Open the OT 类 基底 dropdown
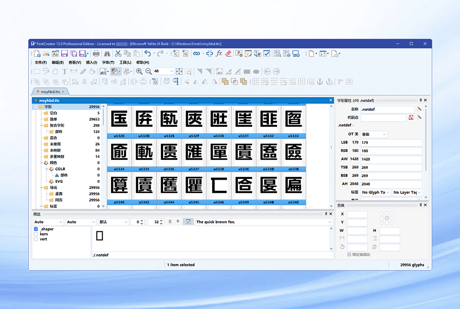460x309 pixels. (x=384, y=134)
